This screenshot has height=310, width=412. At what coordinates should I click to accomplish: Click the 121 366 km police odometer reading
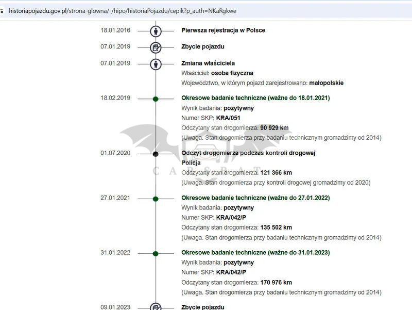pyautogui.click(x=276, y=173)
